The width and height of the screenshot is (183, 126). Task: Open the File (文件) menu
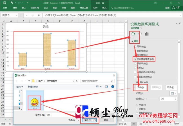[5, 8]
